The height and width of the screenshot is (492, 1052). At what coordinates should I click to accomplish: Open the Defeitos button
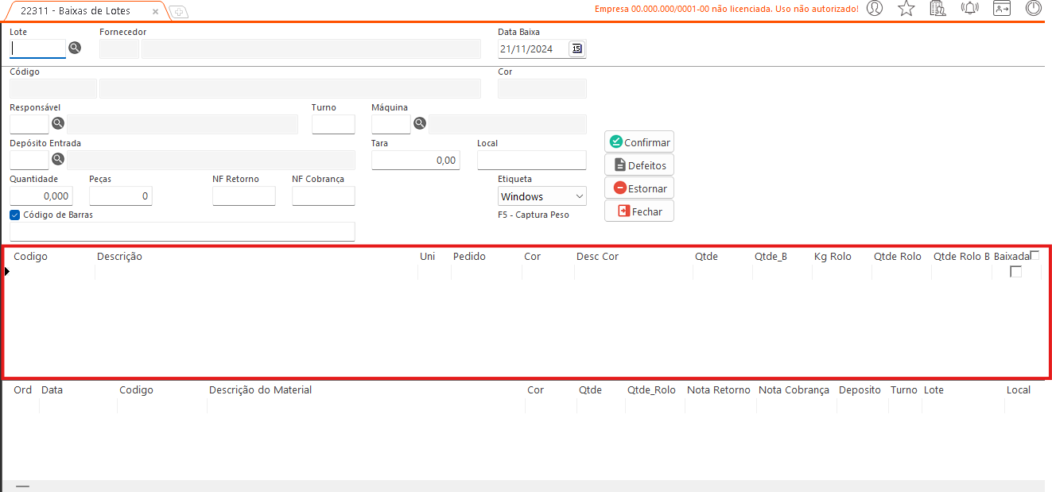(639, 165)
